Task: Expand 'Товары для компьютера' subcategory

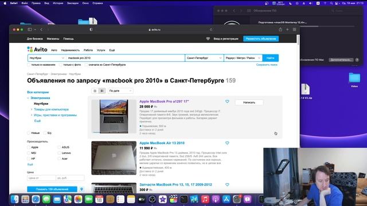Action: [x=32, y=109]
